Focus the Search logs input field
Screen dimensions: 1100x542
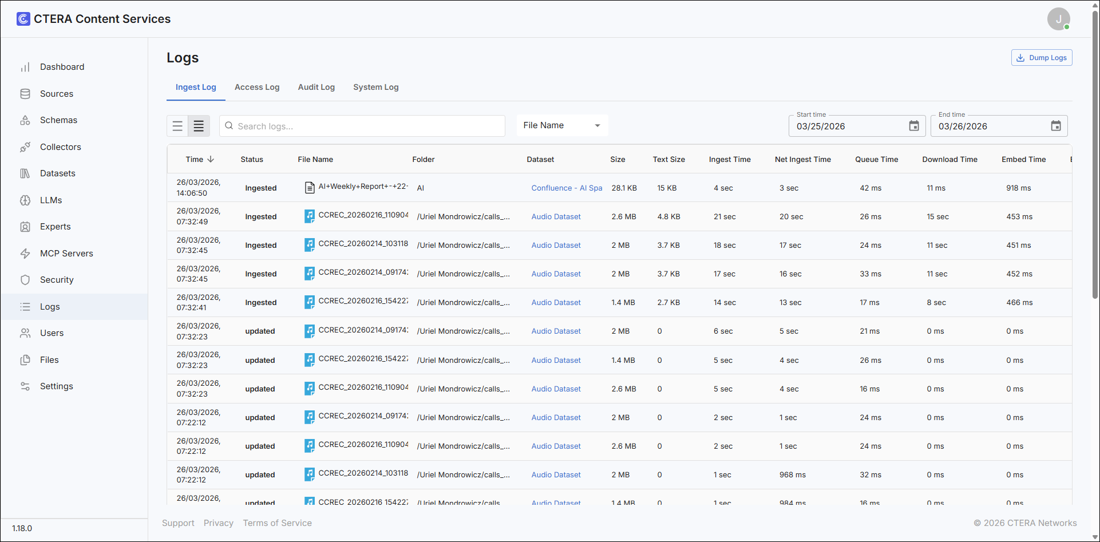[x=362, y=126]
